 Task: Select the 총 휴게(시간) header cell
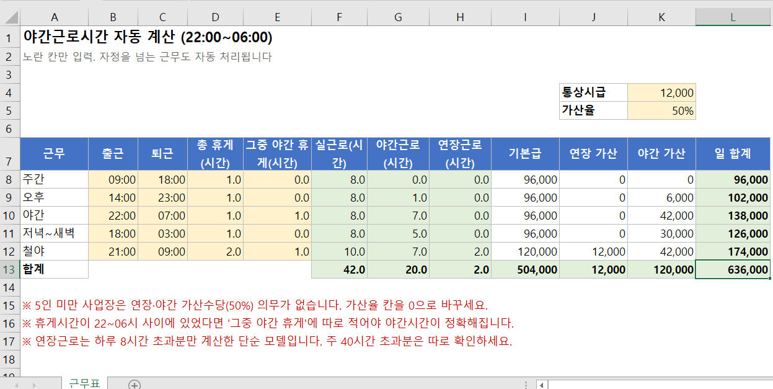point(215,154)
